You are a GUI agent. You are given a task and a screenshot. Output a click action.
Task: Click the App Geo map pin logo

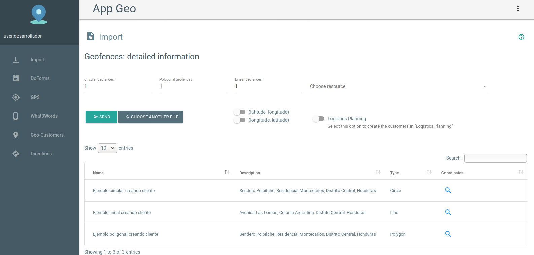pos(39,14)
